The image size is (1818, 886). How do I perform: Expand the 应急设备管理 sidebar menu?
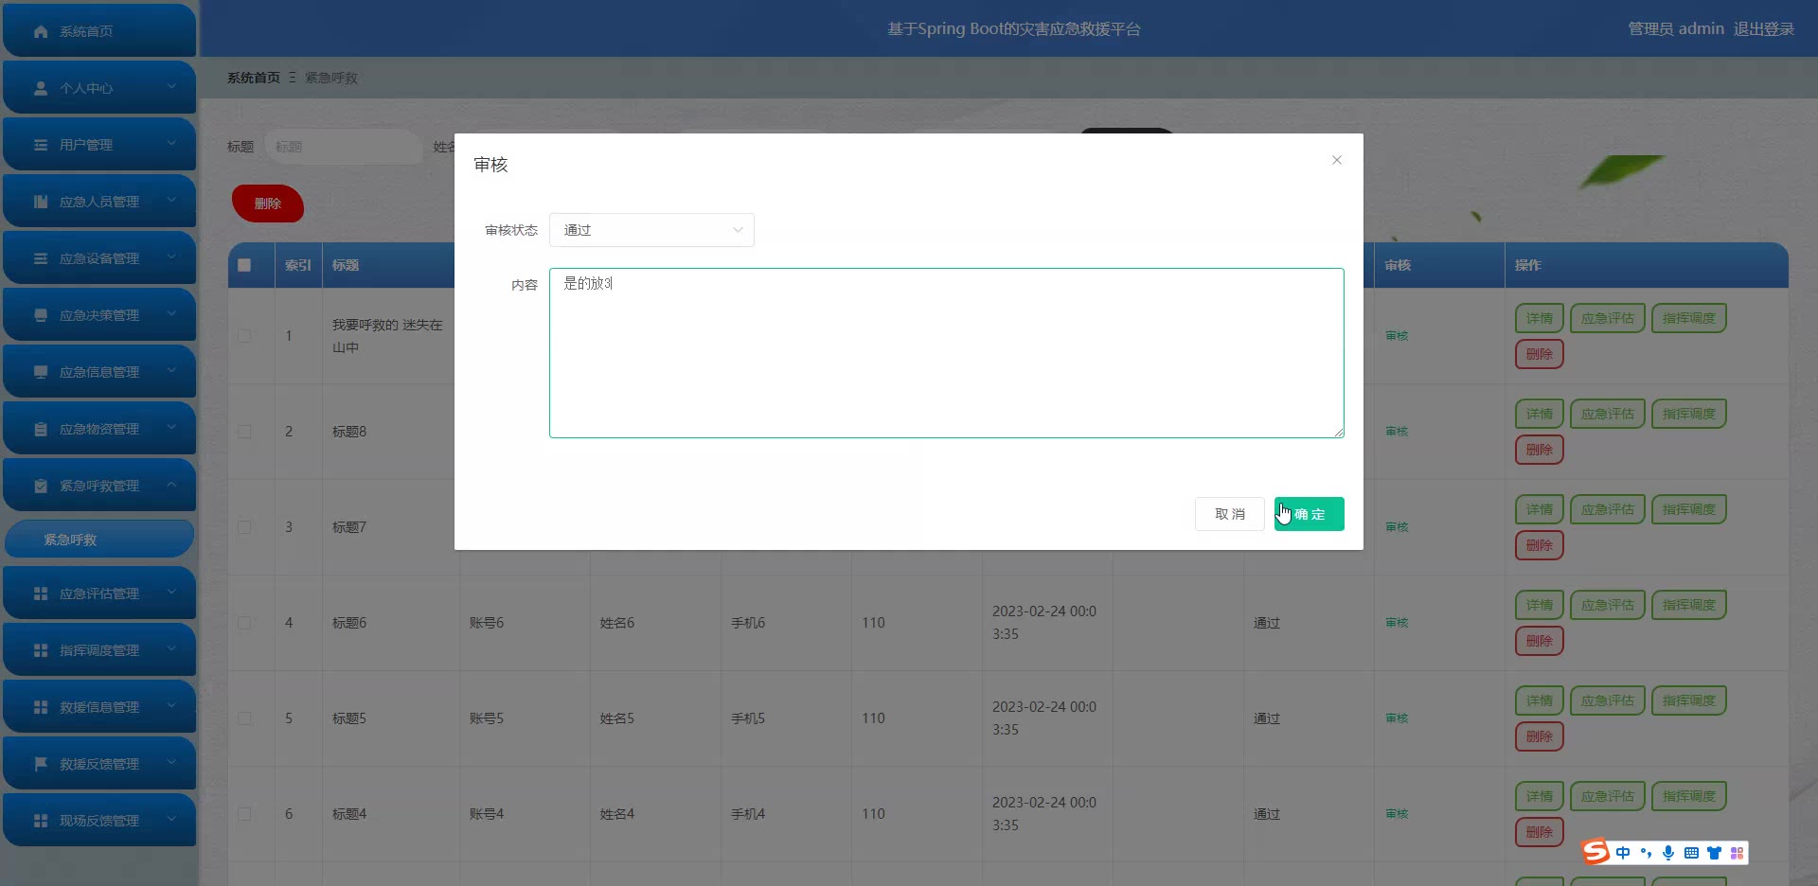[x=99, y=258]
